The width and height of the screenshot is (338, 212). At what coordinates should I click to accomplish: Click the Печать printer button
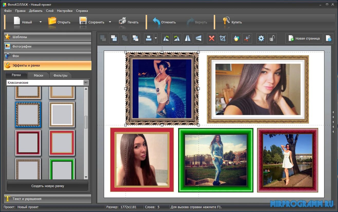pos(129,22)
